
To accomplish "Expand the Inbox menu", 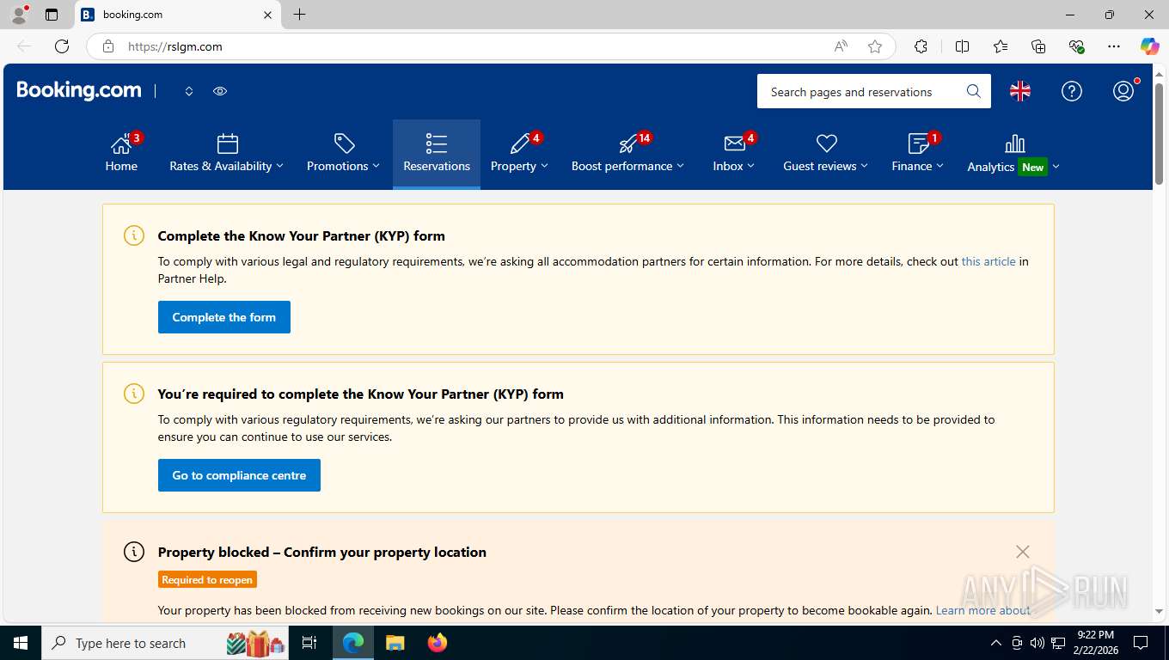I will pyautogui.click(x=733, y=154).
